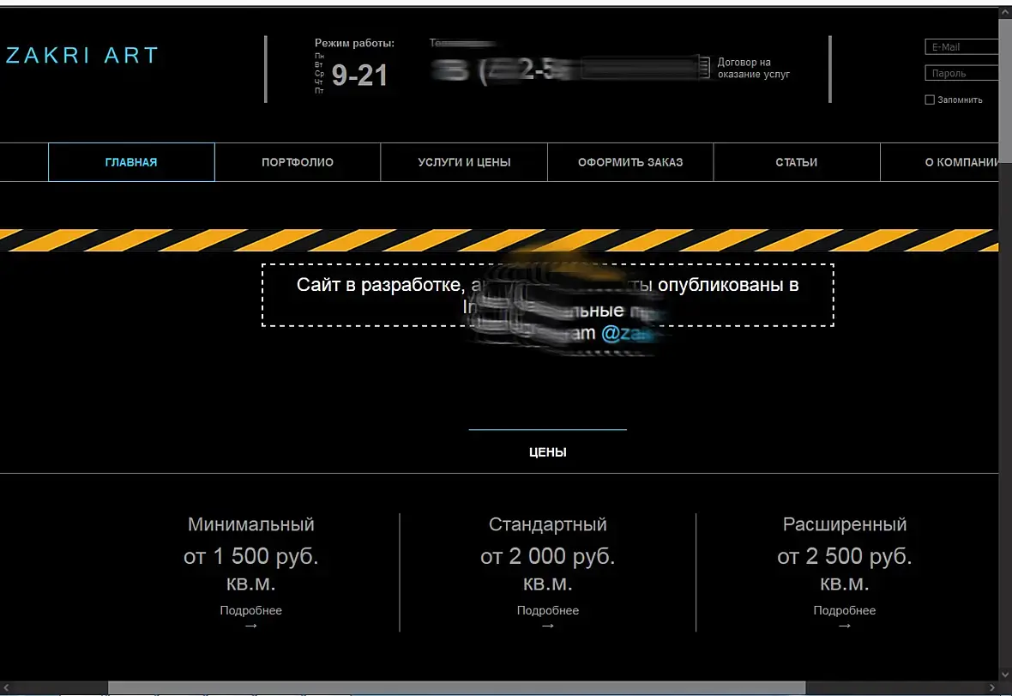
Task: Open the УСЛУГИ И ЦЕНЫ tab
Action: click(464, 162)
